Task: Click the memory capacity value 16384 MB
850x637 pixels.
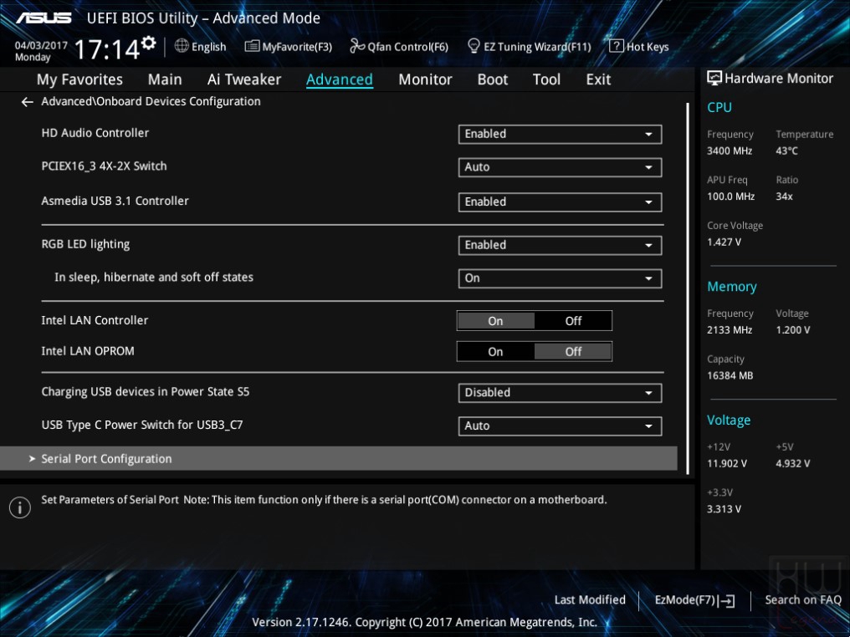Action: pos(730,375)
